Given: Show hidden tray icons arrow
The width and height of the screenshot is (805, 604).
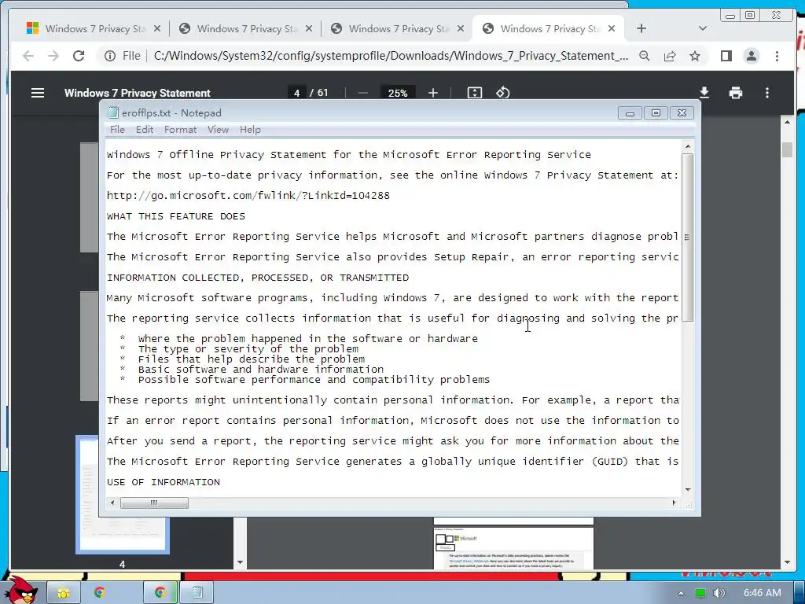Looking at the screenshot, I should (682, 593).
